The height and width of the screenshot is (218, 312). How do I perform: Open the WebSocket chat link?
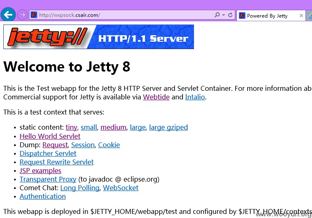(x=120, y=188)
